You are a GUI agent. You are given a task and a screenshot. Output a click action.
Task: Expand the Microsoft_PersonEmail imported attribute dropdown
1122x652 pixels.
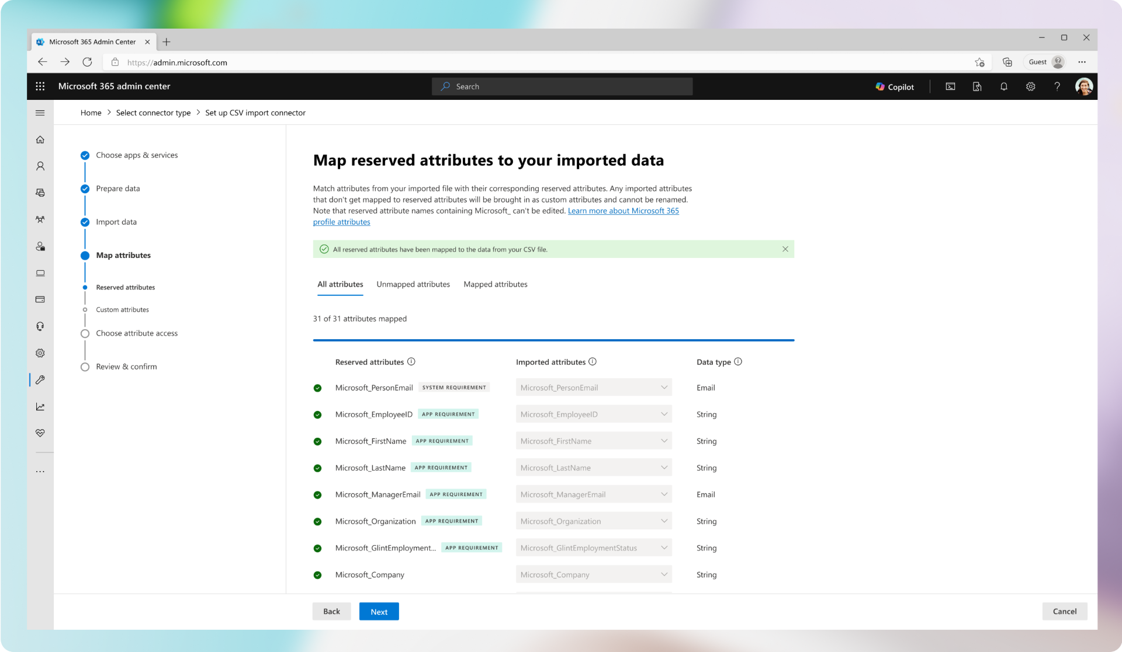click(664, 388)
